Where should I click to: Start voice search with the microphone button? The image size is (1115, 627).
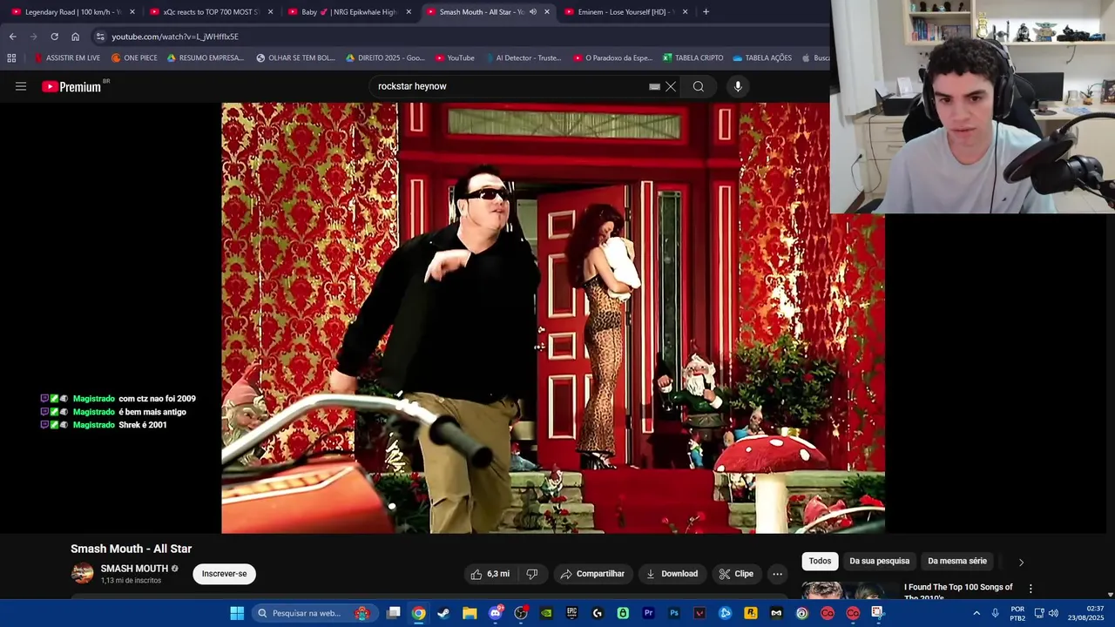click(738, 86)
